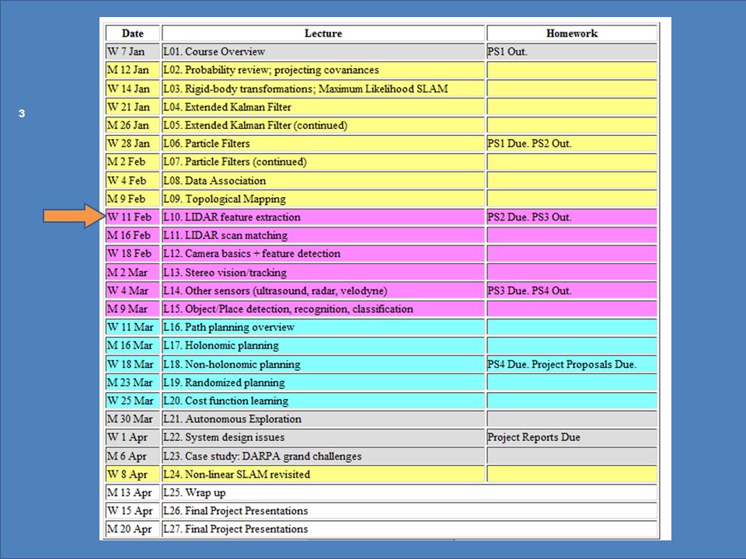Click the M 16 Feb date cell
746x559 pixels.
(132, 235)
